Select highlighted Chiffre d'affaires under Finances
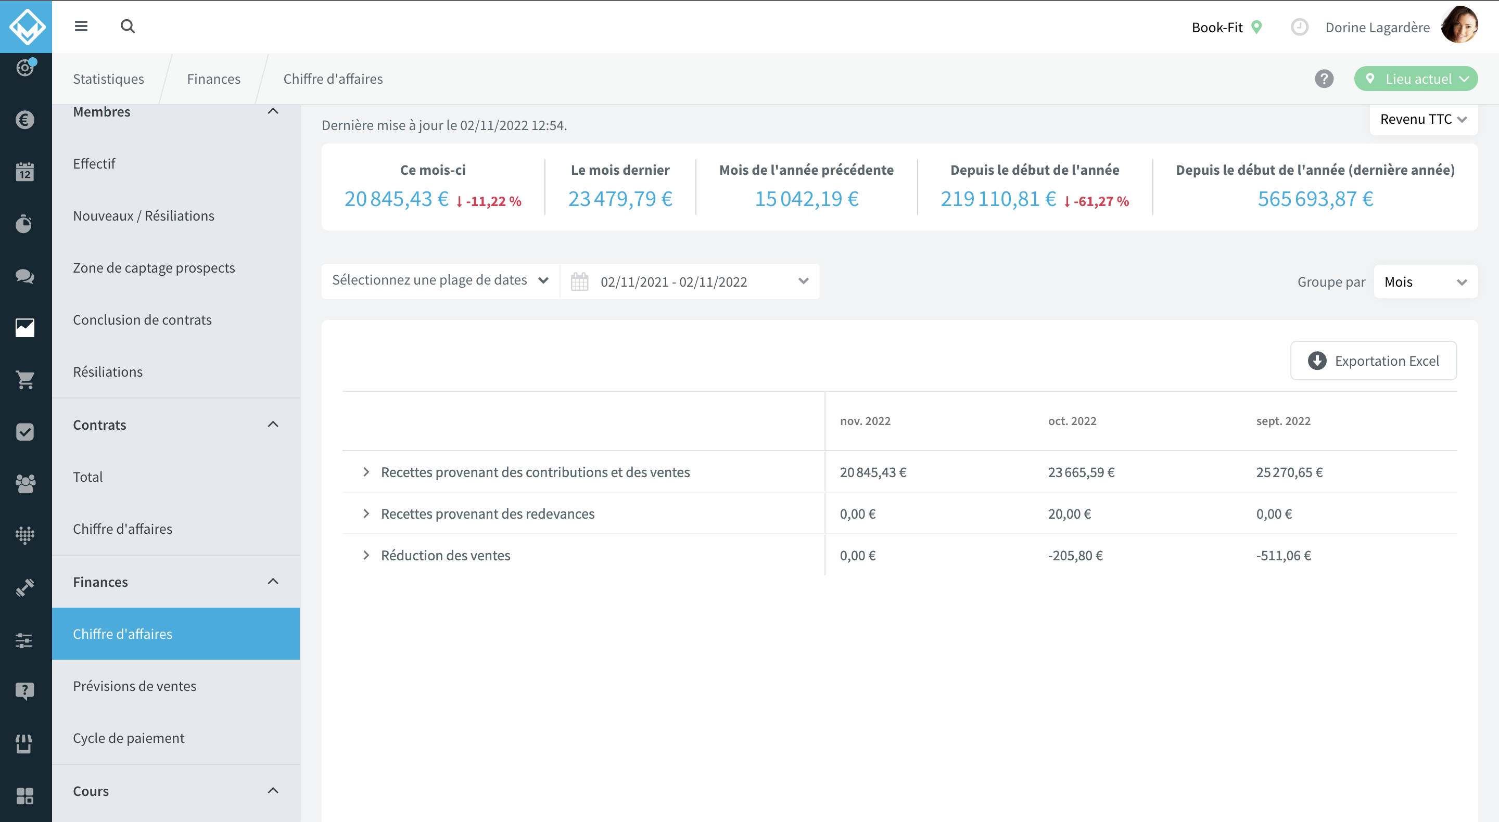This screenshot has width=1499, height=822. pos(176,634)
